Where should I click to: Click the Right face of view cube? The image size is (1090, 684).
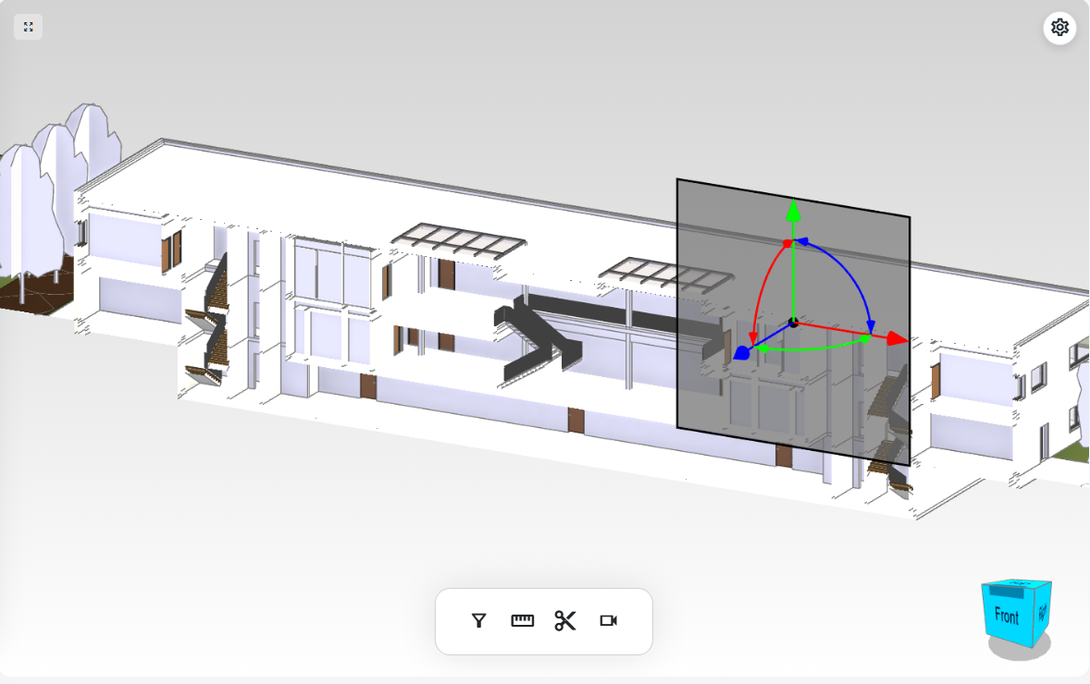tap(1042, 613)
